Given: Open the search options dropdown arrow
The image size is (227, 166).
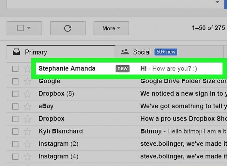Looking at the screenshot, I should point(218,2).
